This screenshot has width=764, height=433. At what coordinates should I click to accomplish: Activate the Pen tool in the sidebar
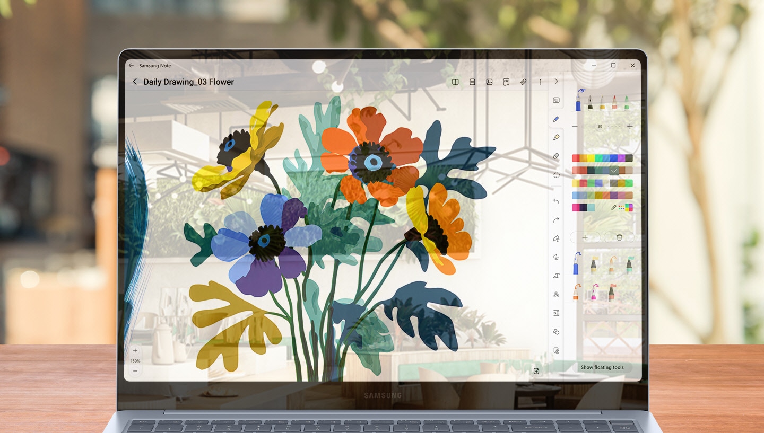(x=556, y=119)
